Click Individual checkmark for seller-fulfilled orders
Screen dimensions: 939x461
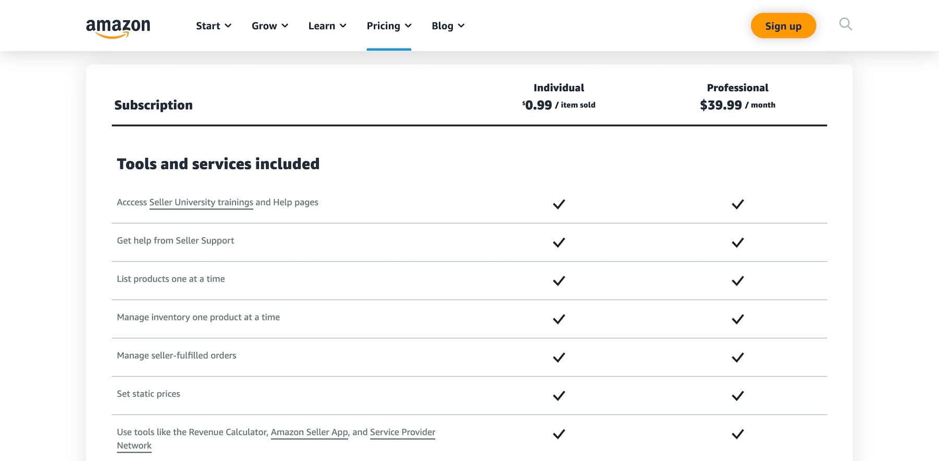[x=559, y=358]
